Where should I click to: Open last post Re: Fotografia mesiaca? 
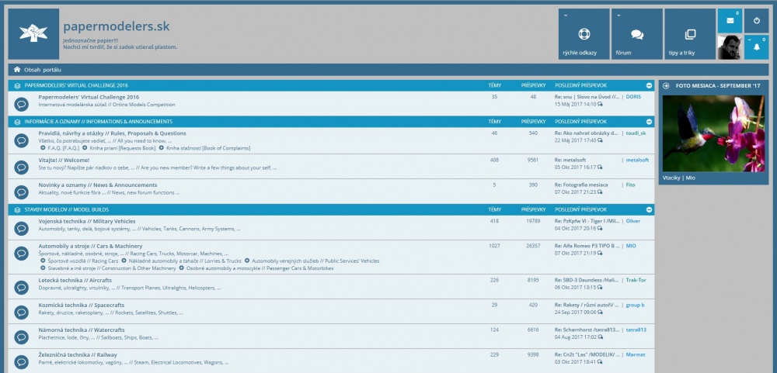(x=581, y=185)
